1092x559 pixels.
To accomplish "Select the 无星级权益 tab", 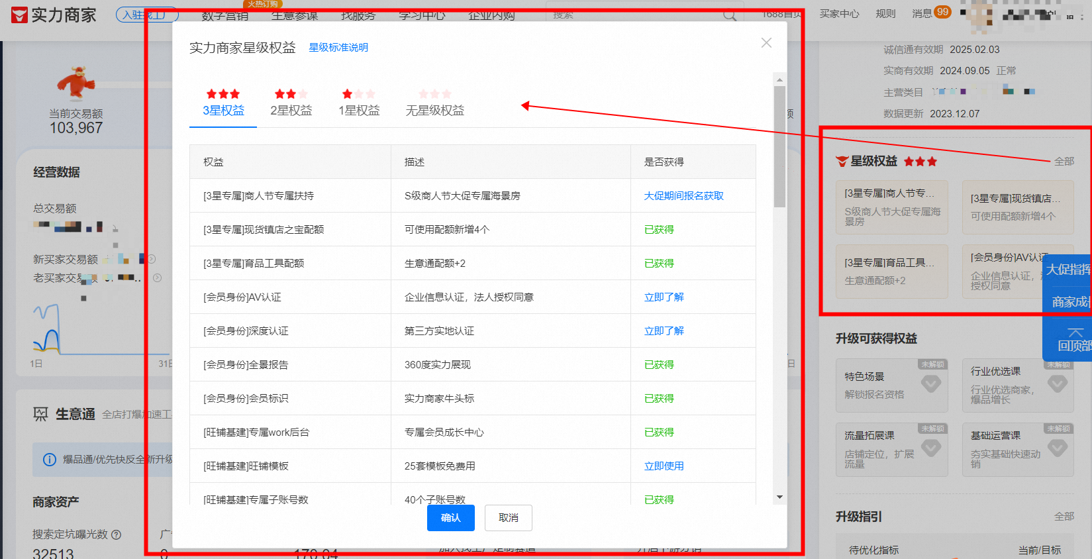I will pos(434,103).
